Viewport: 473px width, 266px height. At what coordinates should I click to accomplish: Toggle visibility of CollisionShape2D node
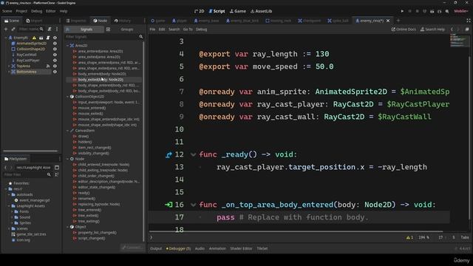click(x=55, y=49)
